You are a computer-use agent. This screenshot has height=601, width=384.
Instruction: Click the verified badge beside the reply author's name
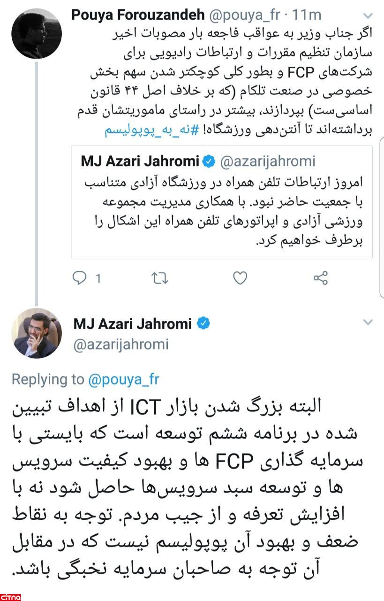202,324
